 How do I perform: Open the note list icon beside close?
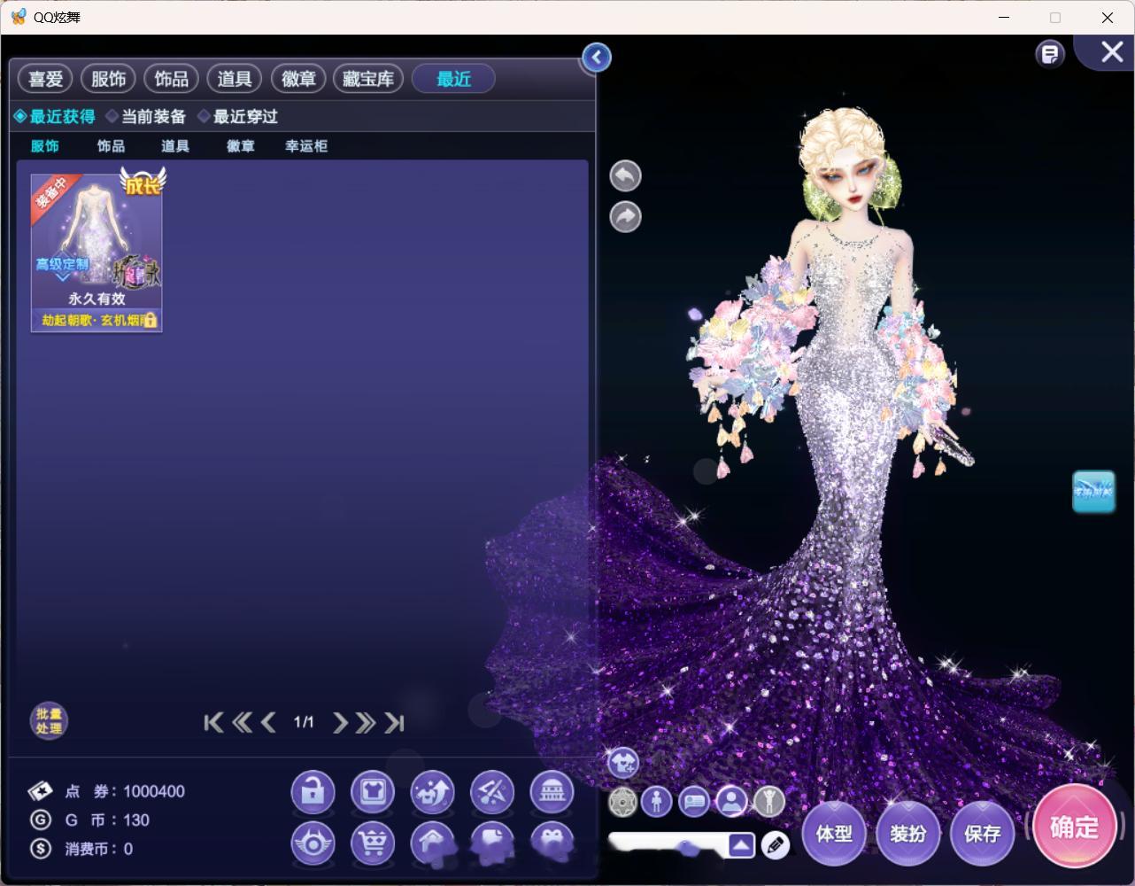click(x=1050, y=54)
